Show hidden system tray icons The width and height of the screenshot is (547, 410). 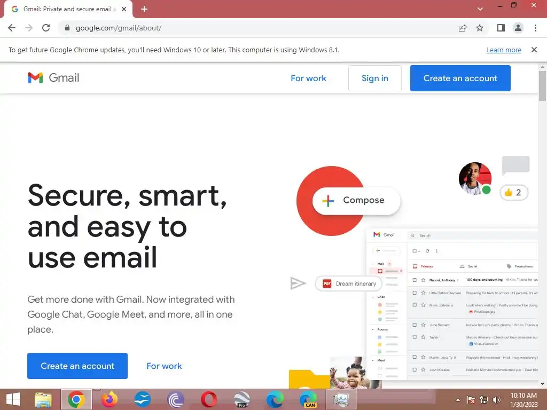(x=458, y=400)
